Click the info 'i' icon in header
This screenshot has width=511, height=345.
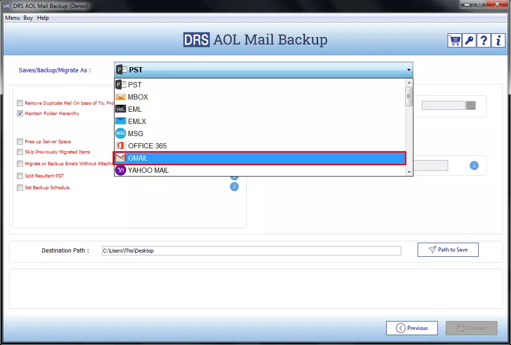coord(498,40)
